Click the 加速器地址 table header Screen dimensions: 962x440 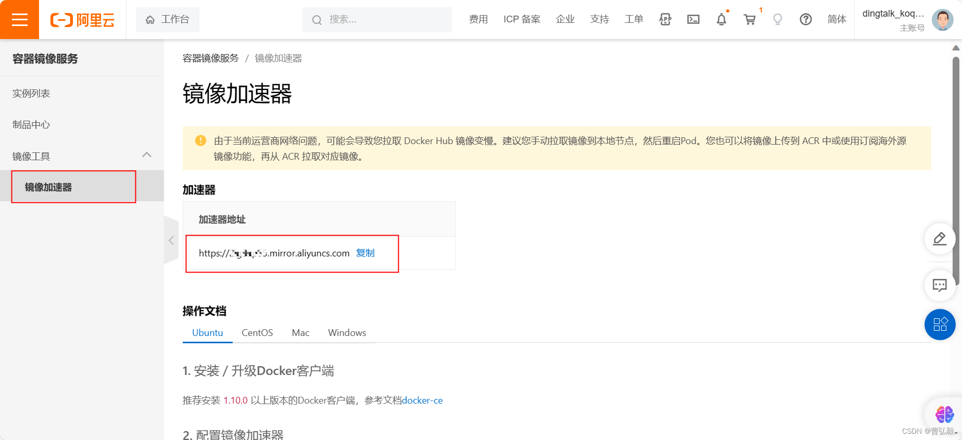(222, 219)
